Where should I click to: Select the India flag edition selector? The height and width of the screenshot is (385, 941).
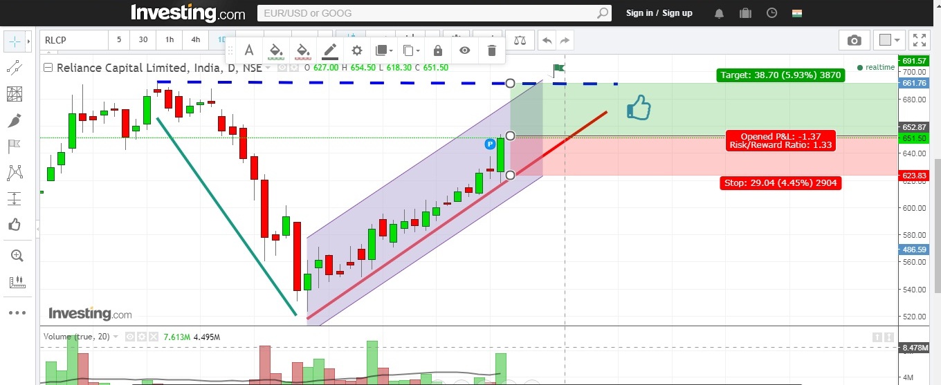797,13
